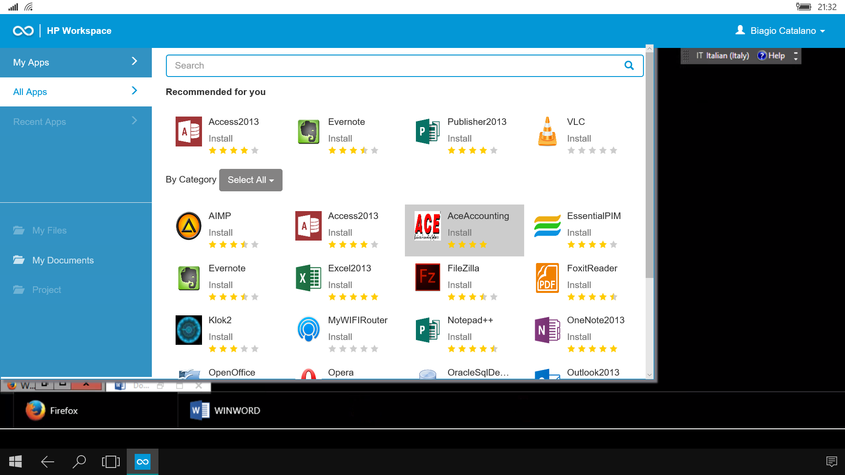
Task: Open the Select All category dropdown
Action: (x=251, y=180)
